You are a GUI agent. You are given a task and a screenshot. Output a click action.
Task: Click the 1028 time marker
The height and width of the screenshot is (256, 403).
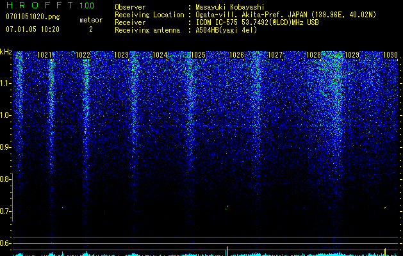(314, 55)
